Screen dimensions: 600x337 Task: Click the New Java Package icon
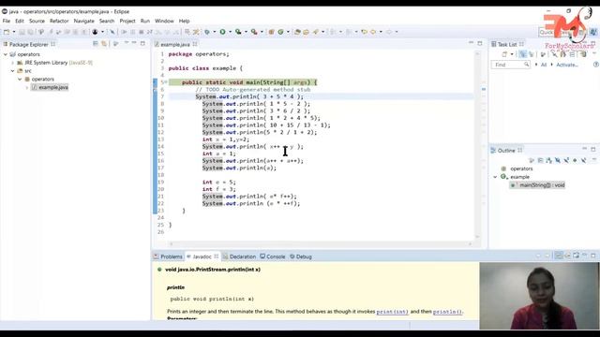click(x=271, y=32)
